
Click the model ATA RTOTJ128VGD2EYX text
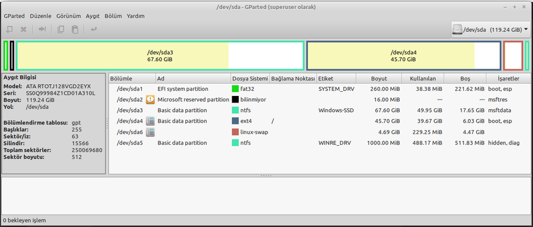[59, 87]
